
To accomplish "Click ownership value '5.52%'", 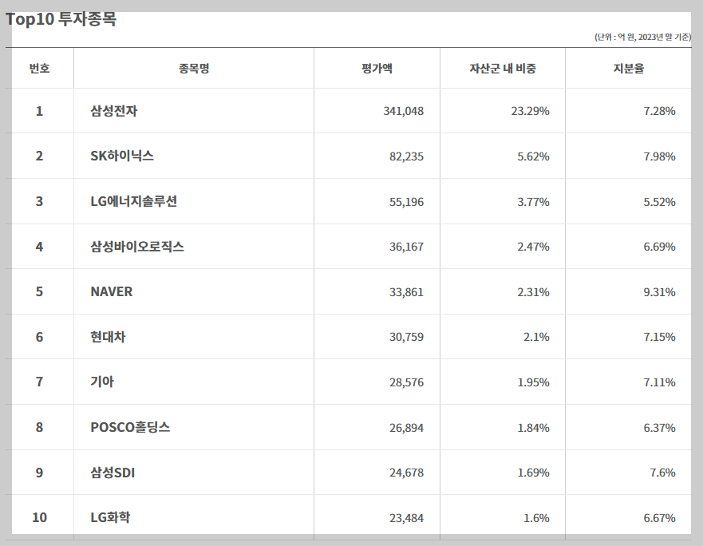I will pyautogui.click(x=659, y=202).
